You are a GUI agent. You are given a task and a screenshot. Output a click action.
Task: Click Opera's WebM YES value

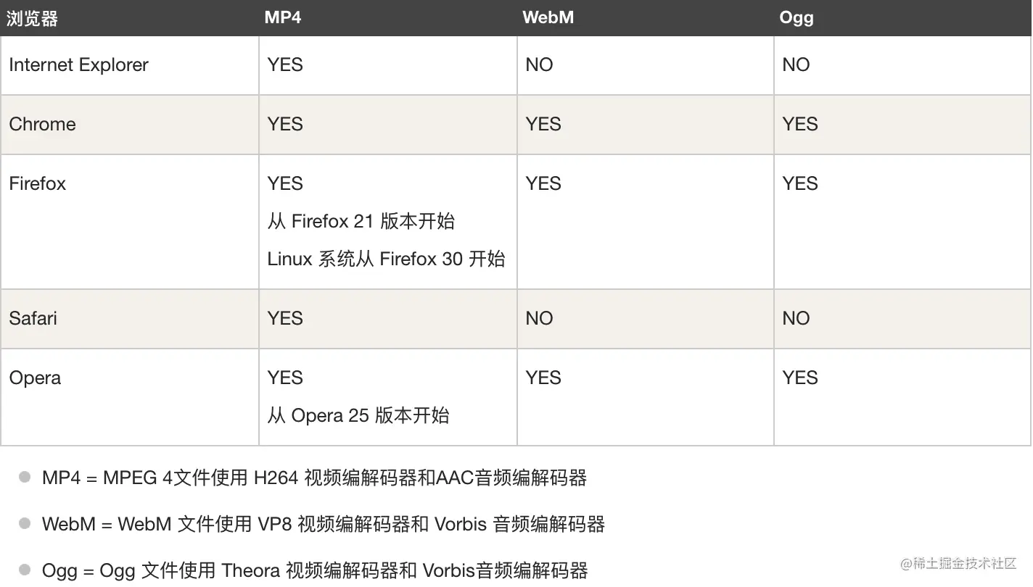click(543, 378)
